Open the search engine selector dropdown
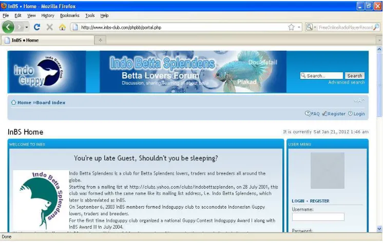This screenshot has height=243, width=383. [x=311, y=27]
